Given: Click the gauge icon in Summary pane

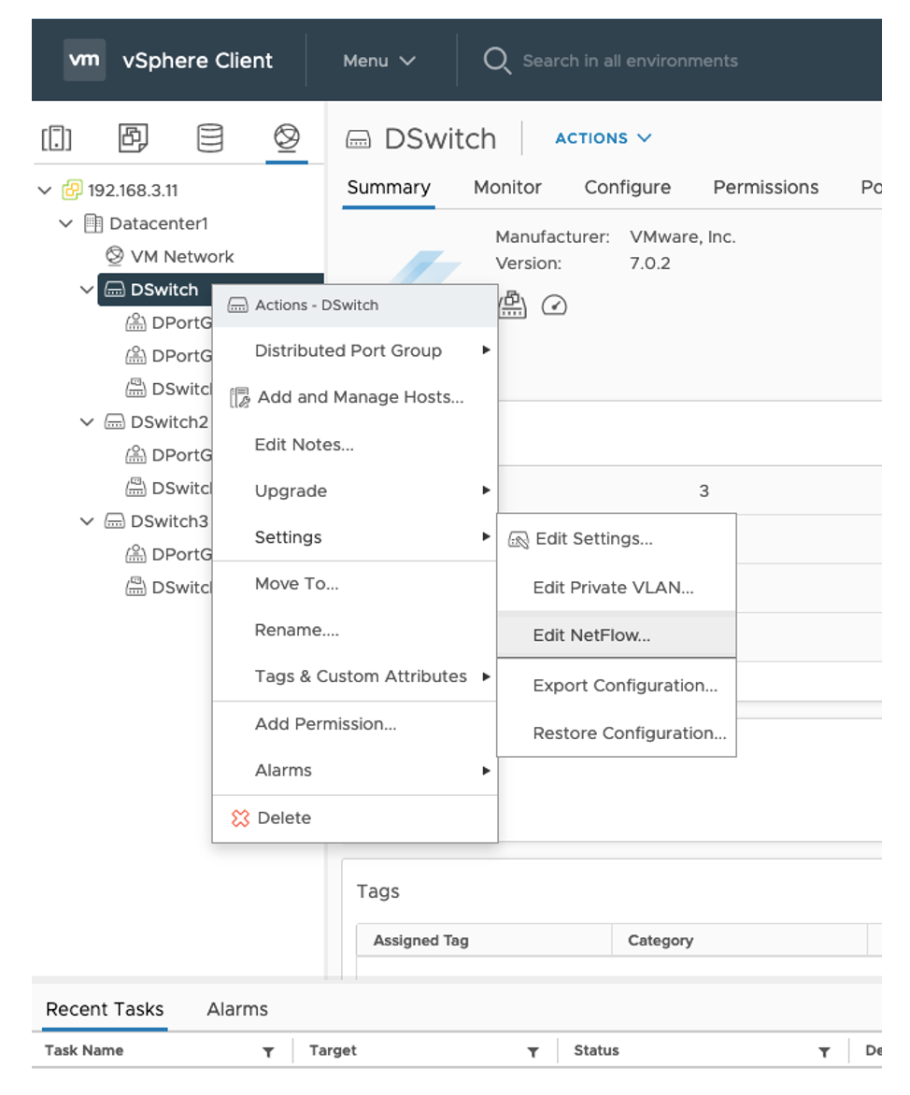Looking at the screenshot, I should (555, 306).
